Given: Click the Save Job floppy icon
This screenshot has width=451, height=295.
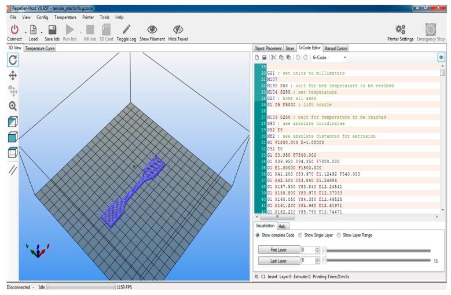Looking at the screenshot, I should coord(52,30).
